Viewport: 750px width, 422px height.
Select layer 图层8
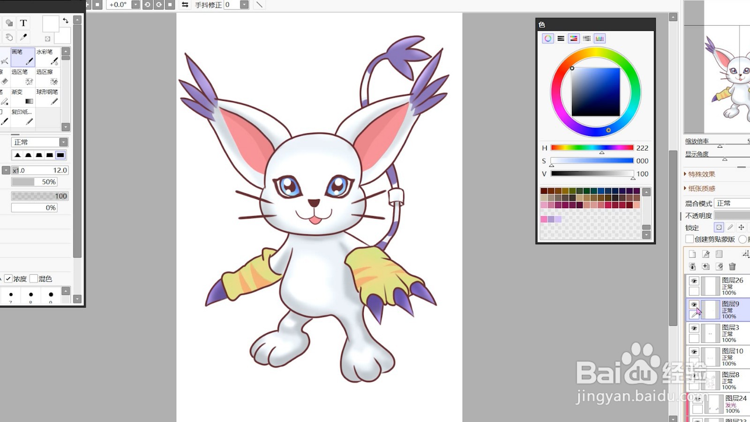click(x=719, y=380)
